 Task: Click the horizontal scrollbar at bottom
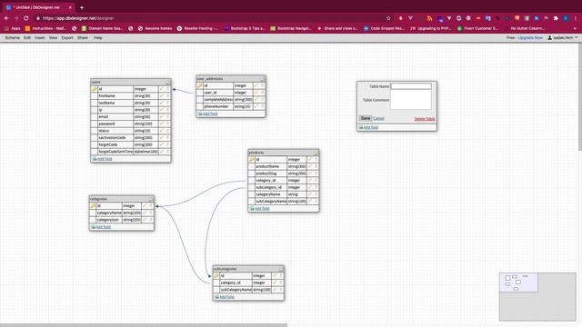pos(144,325)
